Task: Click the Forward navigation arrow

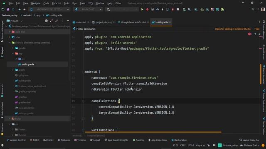Action: pyautogui.click(x=25, y=10)
